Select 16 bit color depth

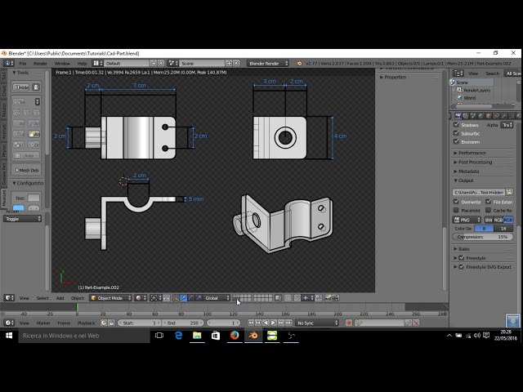[x=503, y=229]
